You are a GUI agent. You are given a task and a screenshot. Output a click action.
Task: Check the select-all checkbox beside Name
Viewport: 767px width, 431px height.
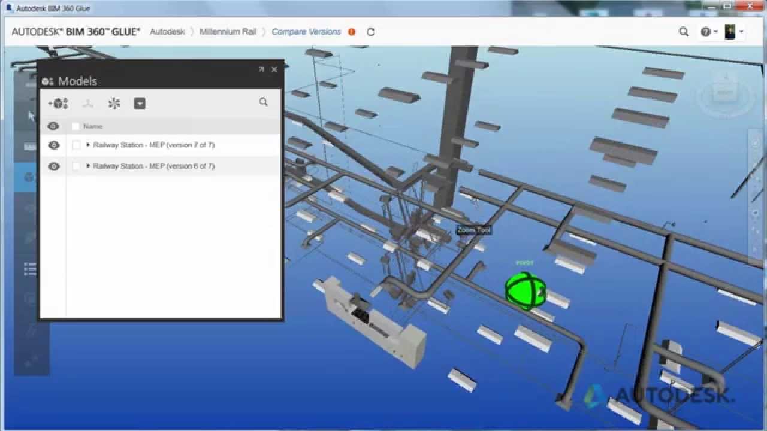76,126
